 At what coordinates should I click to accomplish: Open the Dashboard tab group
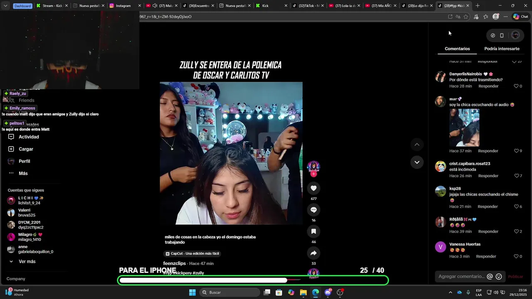(22, 6)
